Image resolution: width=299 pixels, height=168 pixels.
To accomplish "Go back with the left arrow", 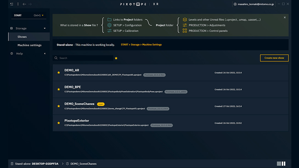I will pyautogui.click(x=24, y=4).
